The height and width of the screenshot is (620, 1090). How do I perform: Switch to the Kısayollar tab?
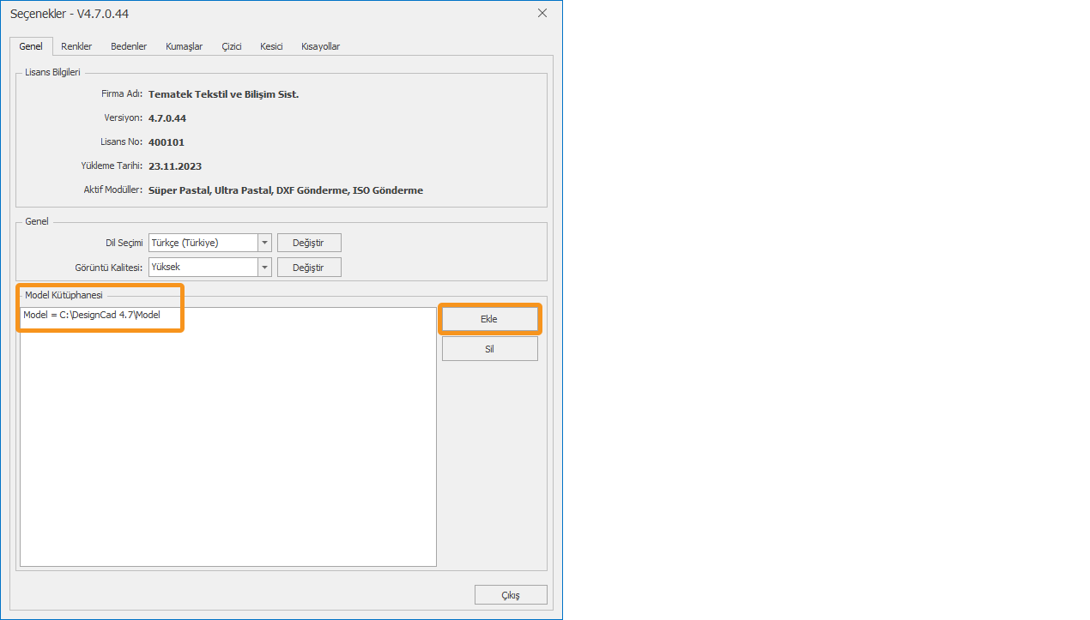(x=320, y=46)
